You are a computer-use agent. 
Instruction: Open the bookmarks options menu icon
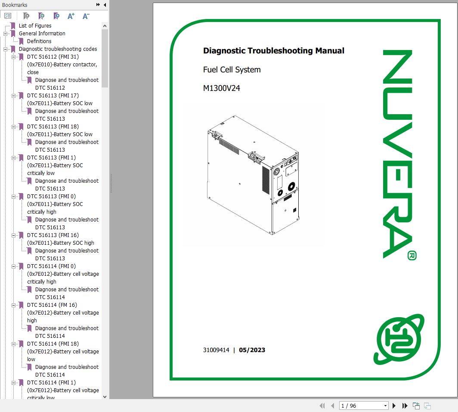pos(8,16)
